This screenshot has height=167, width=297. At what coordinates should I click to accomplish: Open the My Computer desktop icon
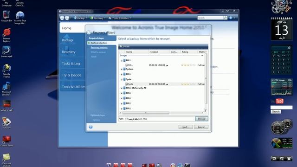pos(6,3)
